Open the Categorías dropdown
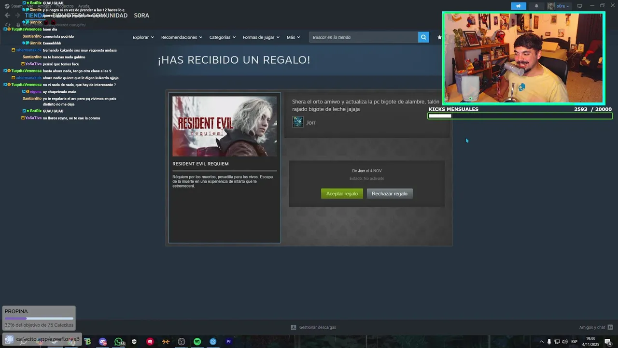 point(223,37)
